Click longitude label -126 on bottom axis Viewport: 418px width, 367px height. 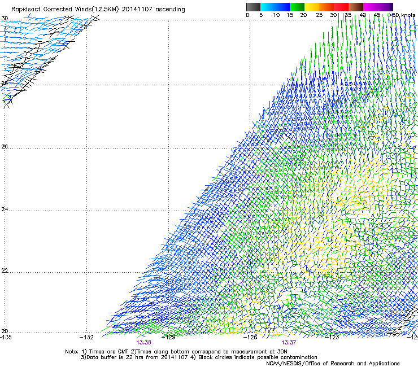click(x=250, y=337)
